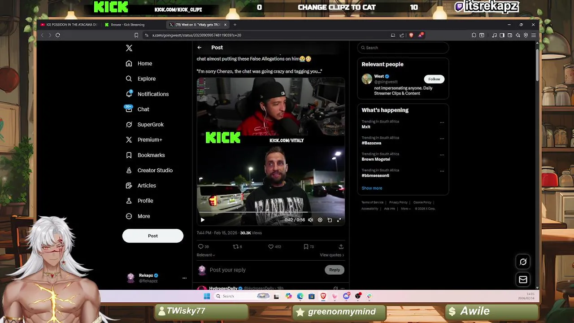The width and height of the screenshot is (574, 323).
Task: Mute the video volume icon
Action: click(x=310, y=220)
